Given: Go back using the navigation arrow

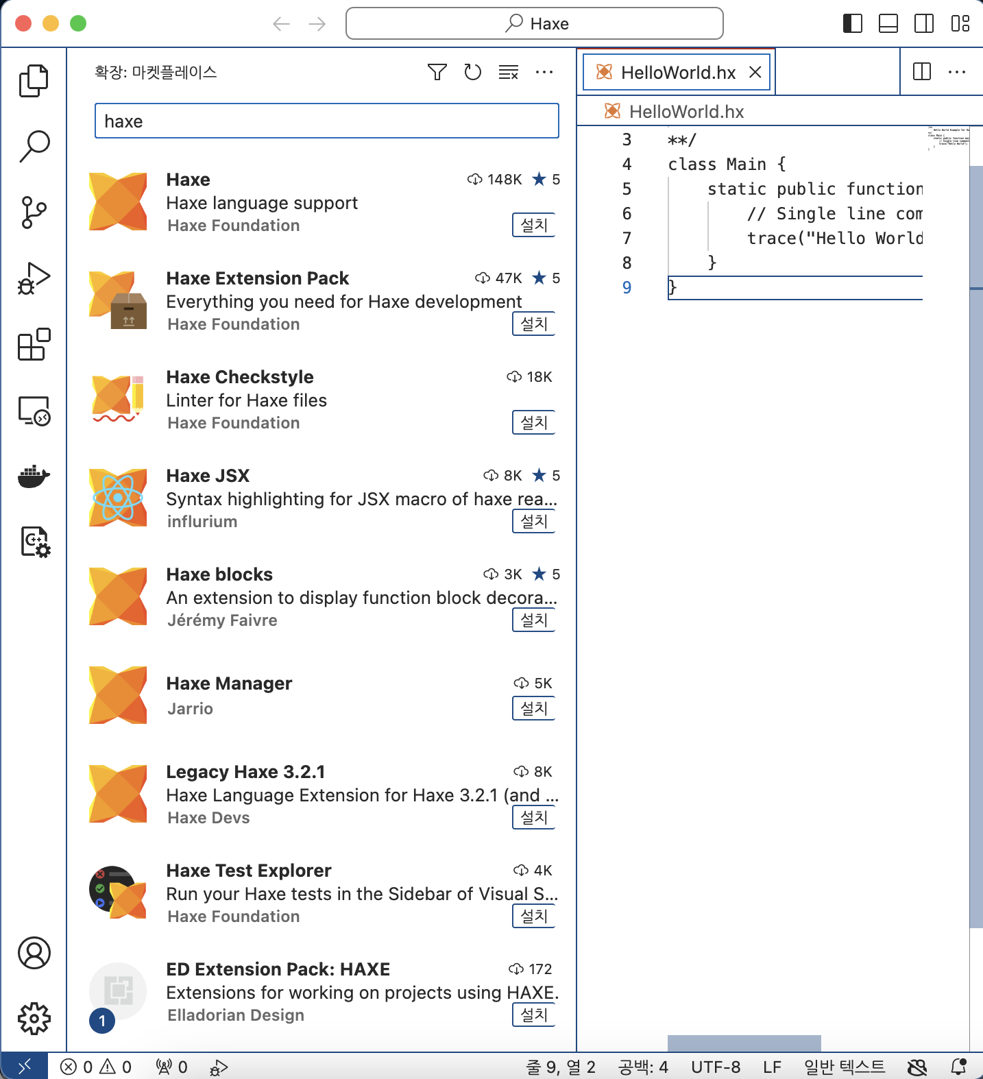Looking at the screenshot, I should (x=282, y=24).
